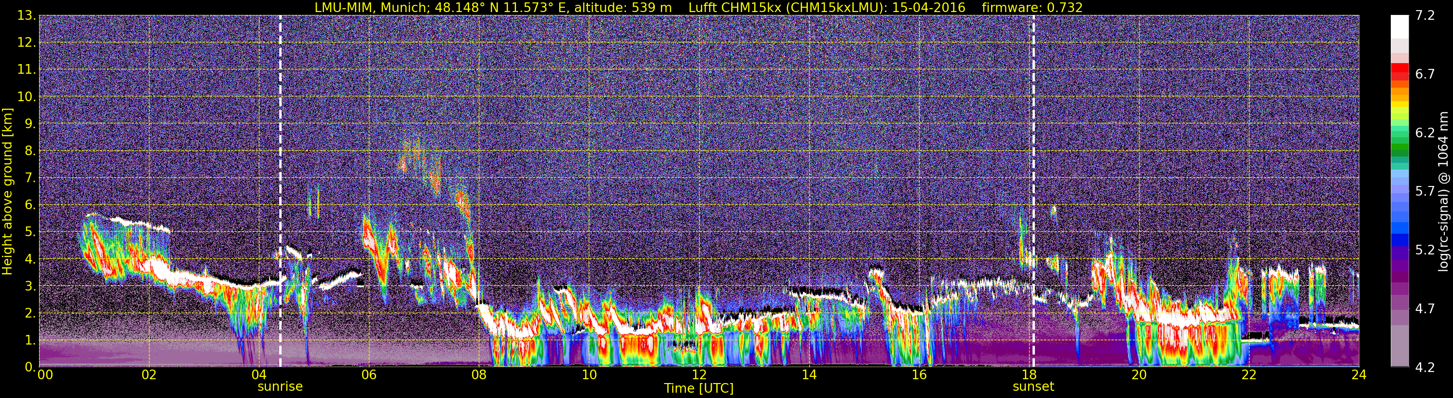Click the x-axis tick label '18'
Screen dimensions: 1453x398
[1029, 375]
